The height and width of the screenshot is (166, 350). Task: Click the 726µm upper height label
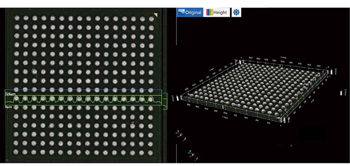(x=10, y=94)
